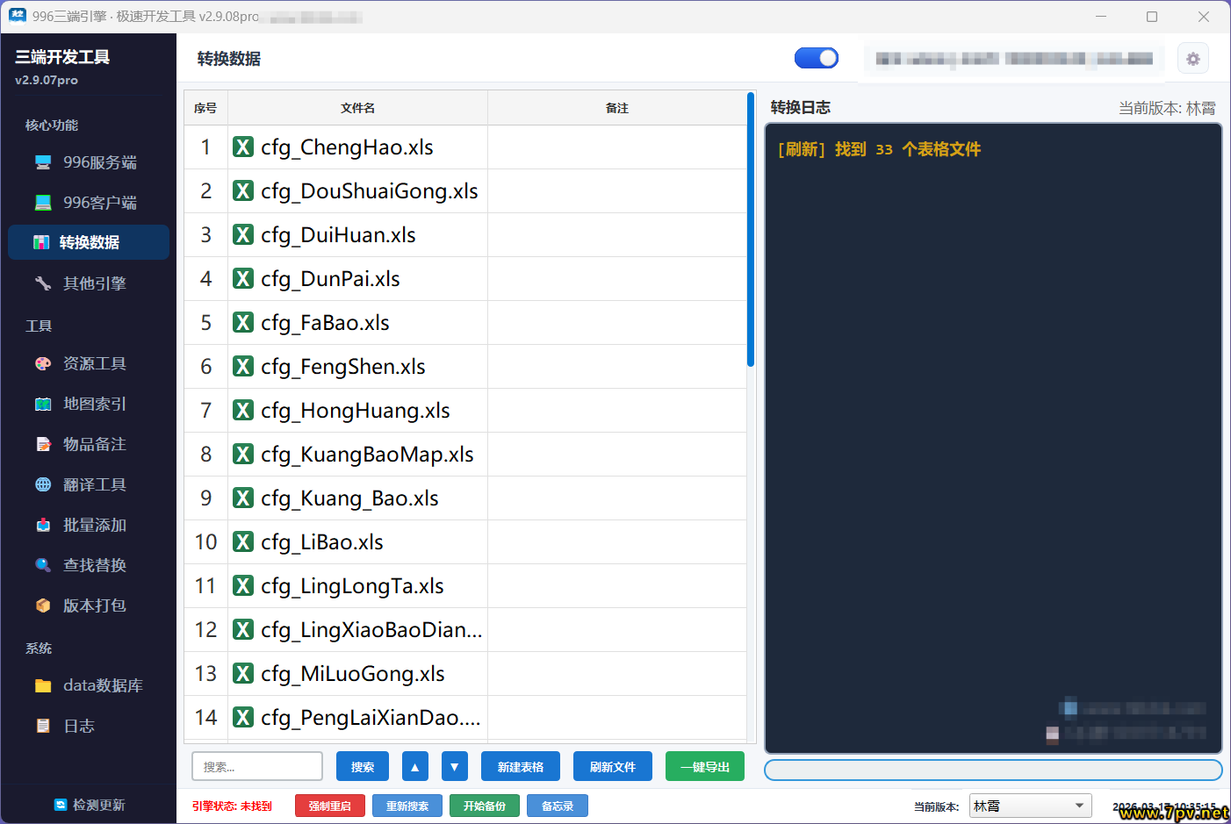Viewport: 1231px width, 824px height.
Task: Switch to 转换数据 sidebar tab
Action: tap(89, 242)
